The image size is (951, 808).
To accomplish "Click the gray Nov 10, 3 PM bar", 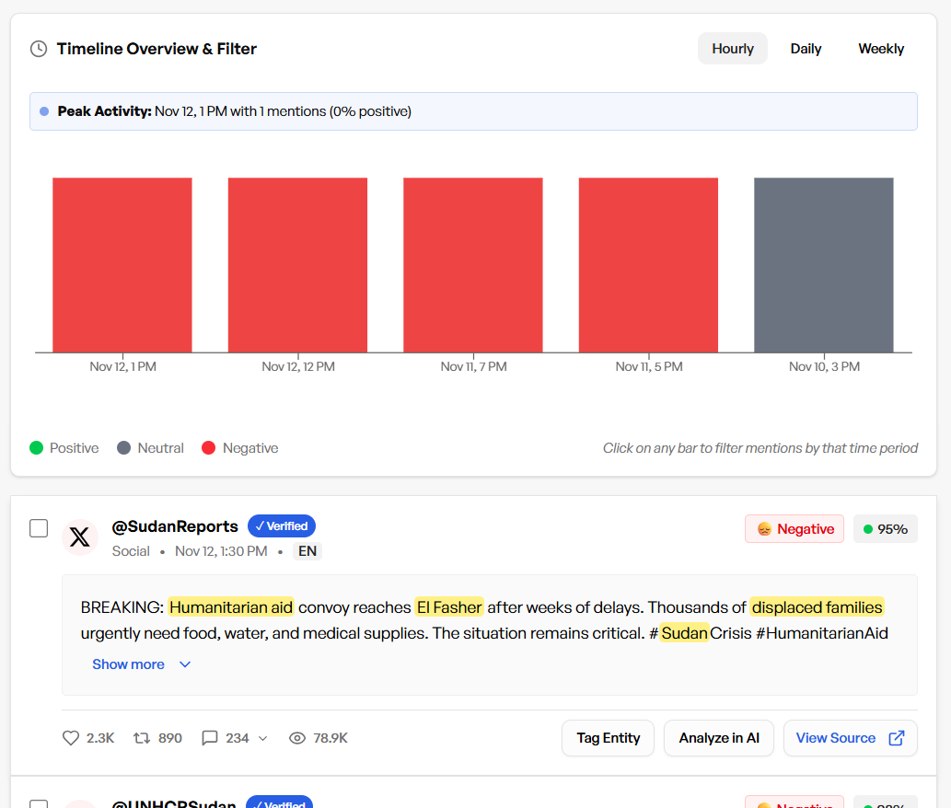I will pos(823,265).
